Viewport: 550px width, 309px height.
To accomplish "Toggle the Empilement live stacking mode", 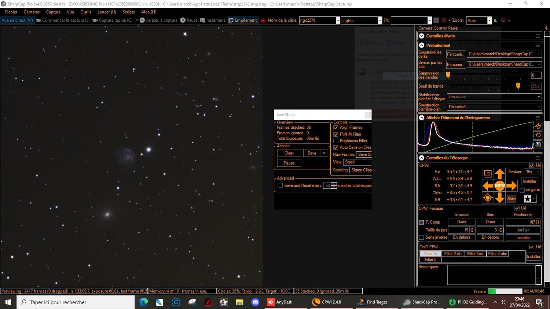I will tap(243, 20).
